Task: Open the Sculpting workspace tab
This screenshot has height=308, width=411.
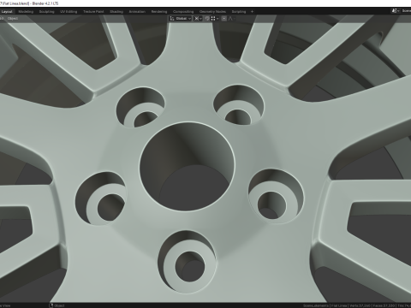Action: [x=46, y=12]
